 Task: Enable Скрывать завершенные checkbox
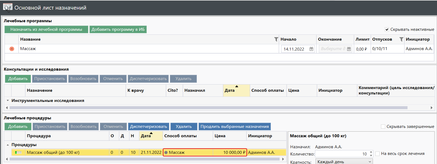[x=383, y=127]
